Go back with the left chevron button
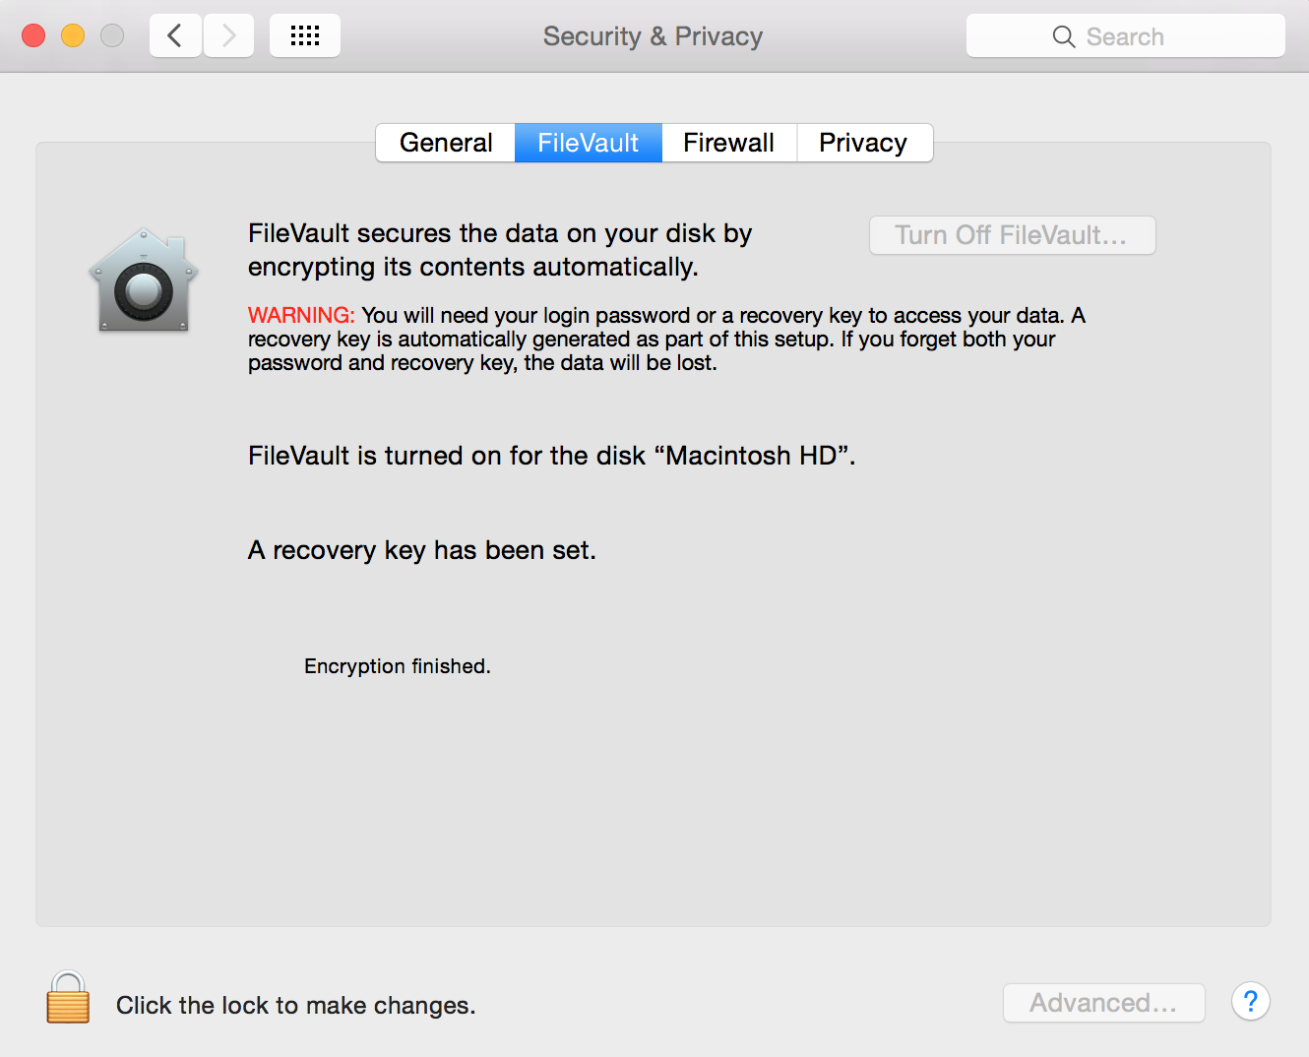Viewport: 1309px width, 1057px height. coord(175,36)
